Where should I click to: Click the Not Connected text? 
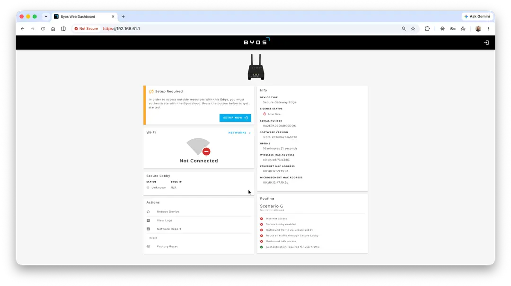(x=198, y=161)
